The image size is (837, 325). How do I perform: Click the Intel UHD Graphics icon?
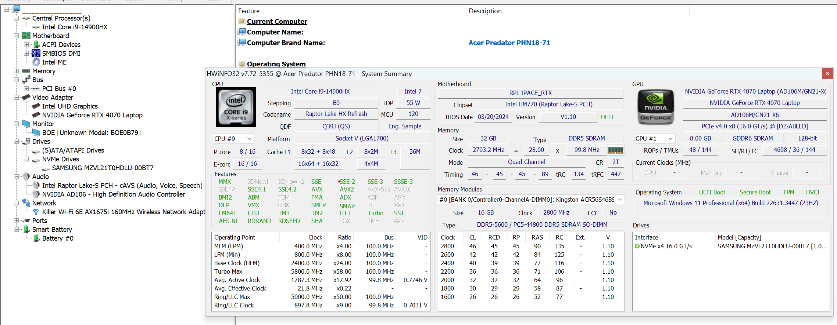click(36, 106)
